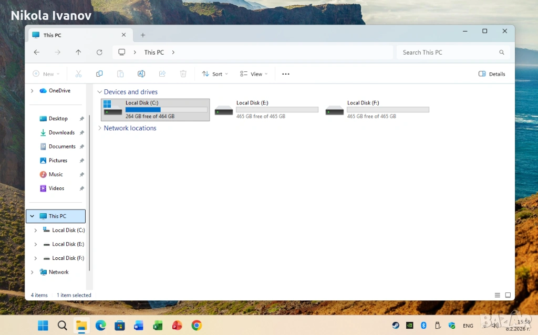Open a new tab with plus button
The image size is (538, 335).
click(143, 35)
